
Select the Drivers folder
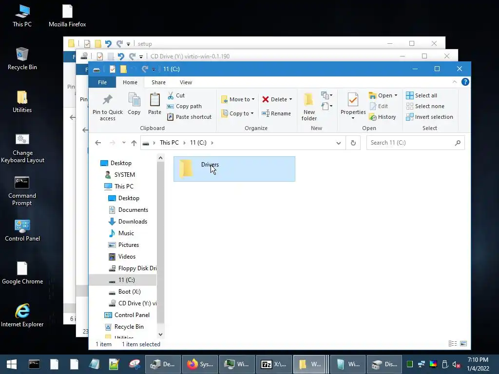click(234, 169)
